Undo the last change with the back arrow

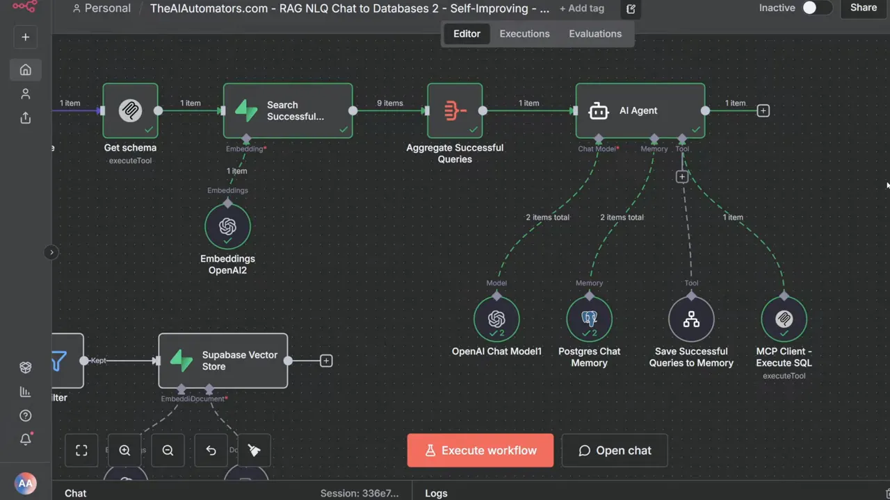click(211, 450)
